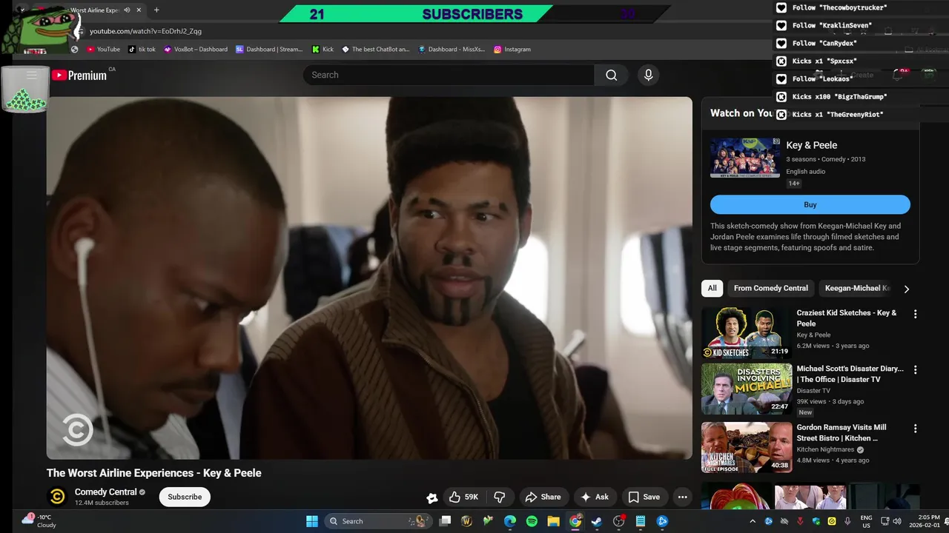
Task: Click 'Gordon Ramsay Visits Mill Street Bistro' title
Action: point(841,432)
